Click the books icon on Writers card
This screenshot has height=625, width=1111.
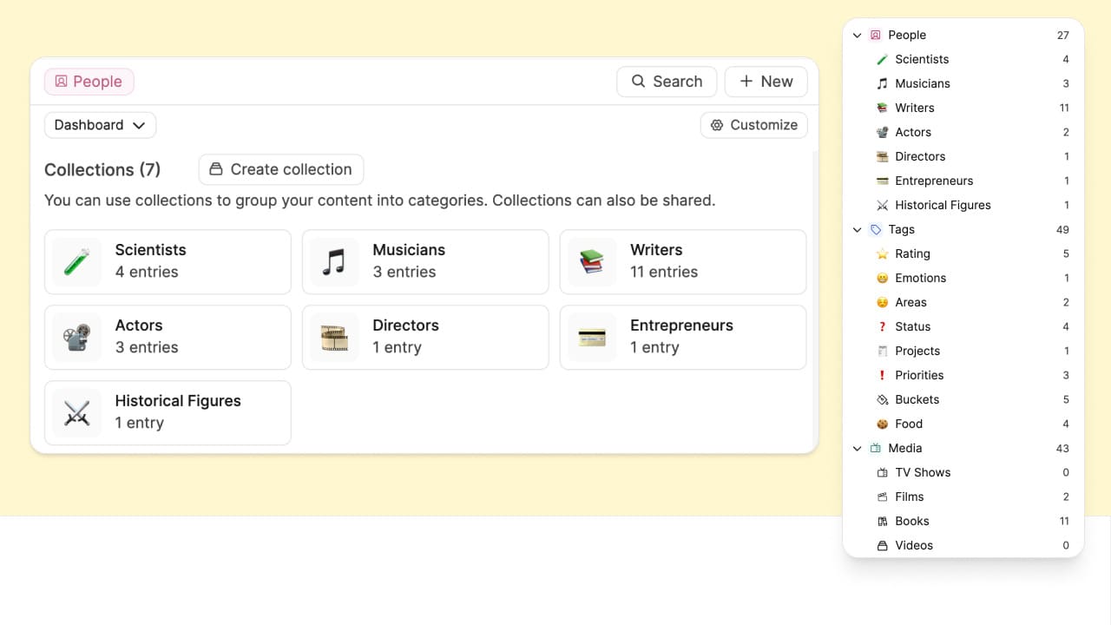591,261
